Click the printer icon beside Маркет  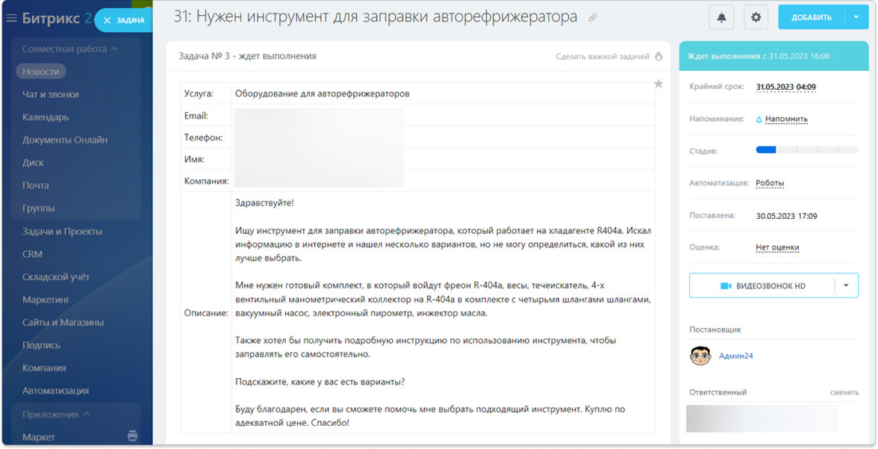click(x=132, y=436)
